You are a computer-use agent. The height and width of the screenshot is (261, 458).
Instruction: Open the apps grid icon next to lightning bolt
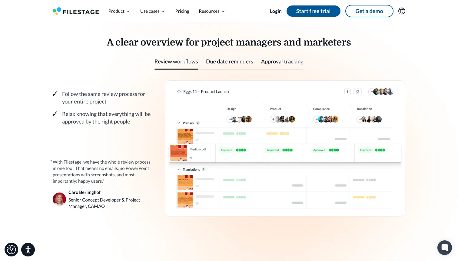pyautogui.click(x=357, y=91)
